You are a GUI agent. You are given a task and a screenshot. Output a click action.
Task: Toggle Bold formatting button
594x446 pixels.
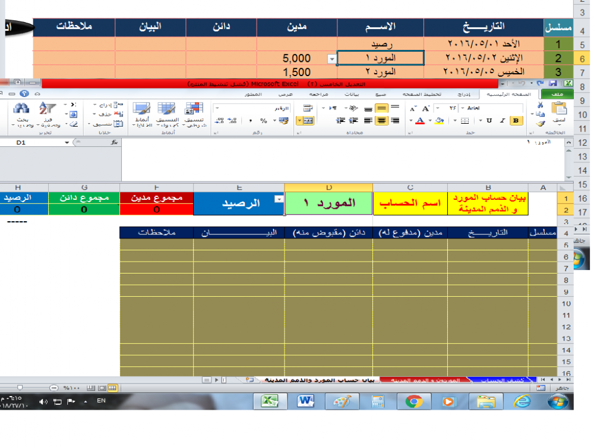tap(515, 121)
